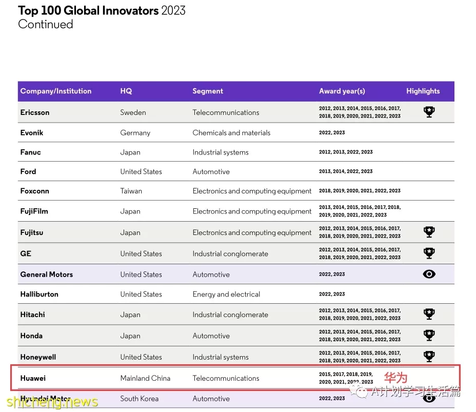
Task: Click 'Industrial systems' in the Fanuc row
Action: pos(221,152)
